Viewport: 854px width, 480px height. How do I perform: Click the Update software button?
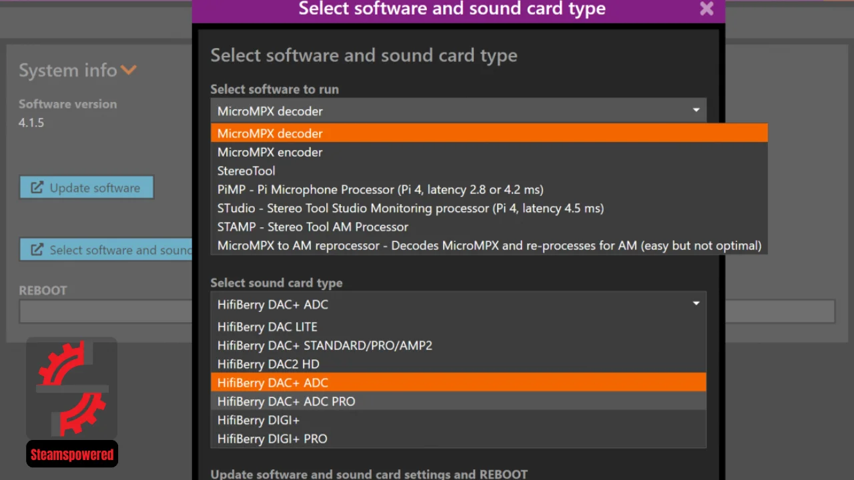click(x=86, y=188)
